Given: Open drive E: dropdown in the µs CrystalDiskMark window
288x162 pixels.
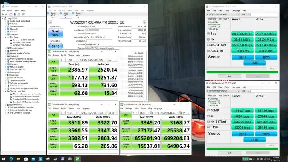Looking at the screenshot, I should (93, 60).
